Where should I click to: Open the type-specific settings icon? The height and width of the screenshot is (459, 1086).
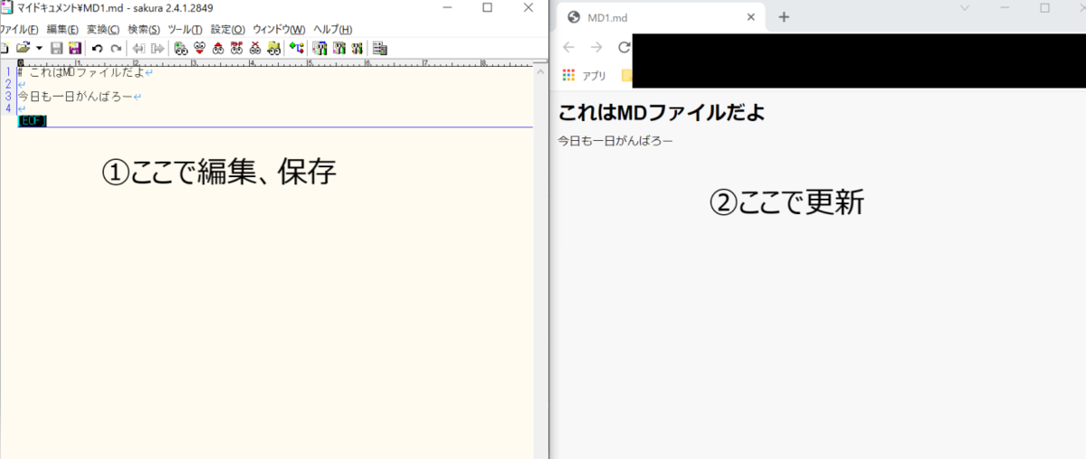338,48
